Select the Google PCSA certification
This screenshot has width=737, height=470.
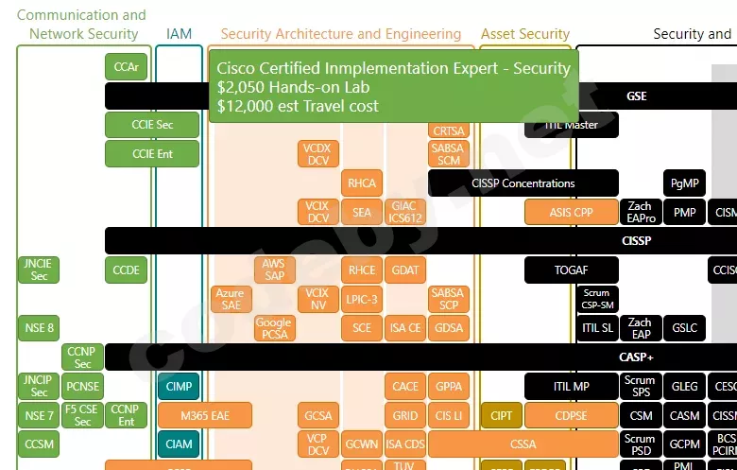[x=275, y=328]
